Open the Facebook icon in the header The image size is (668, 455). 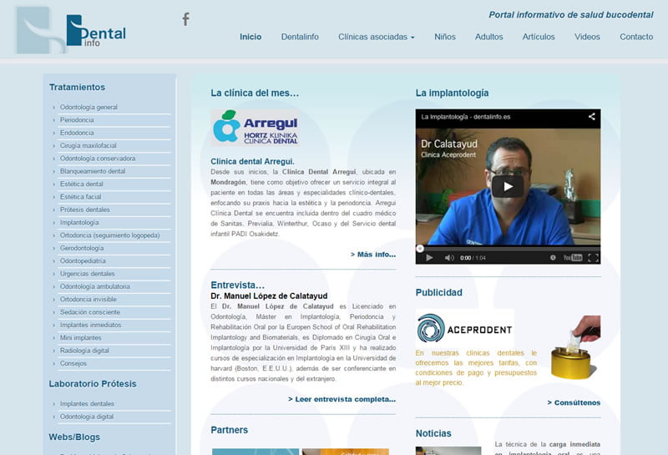(x=185, y=18)
